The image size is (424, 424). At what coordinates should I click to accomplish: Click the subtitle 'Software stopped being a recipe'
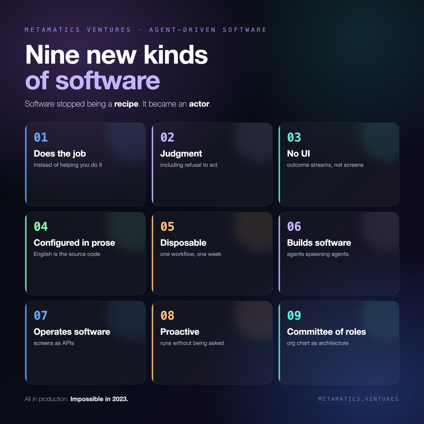pos(82,104)
